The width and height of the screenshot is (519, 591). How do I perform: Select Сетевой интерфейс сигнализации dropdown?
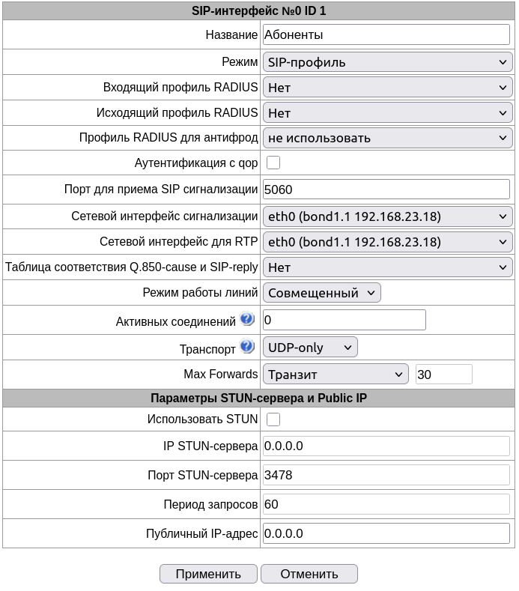point(387,216)
